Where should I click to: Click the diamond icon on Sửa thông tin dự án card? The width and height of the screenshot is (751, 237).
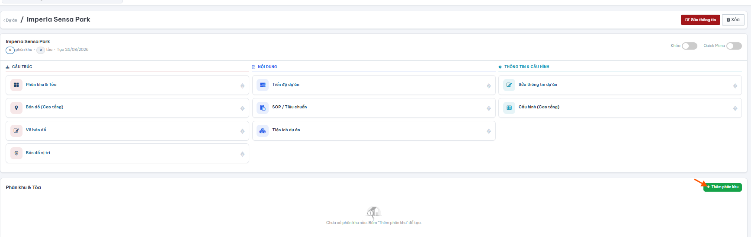tap(735, 86)
